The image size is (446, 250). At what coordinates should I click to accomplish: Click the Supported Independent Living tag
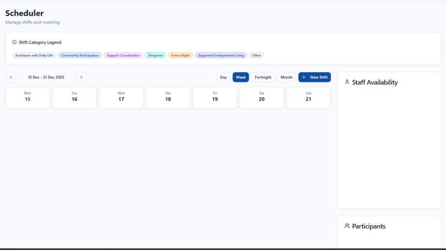[x=221, y=56]
